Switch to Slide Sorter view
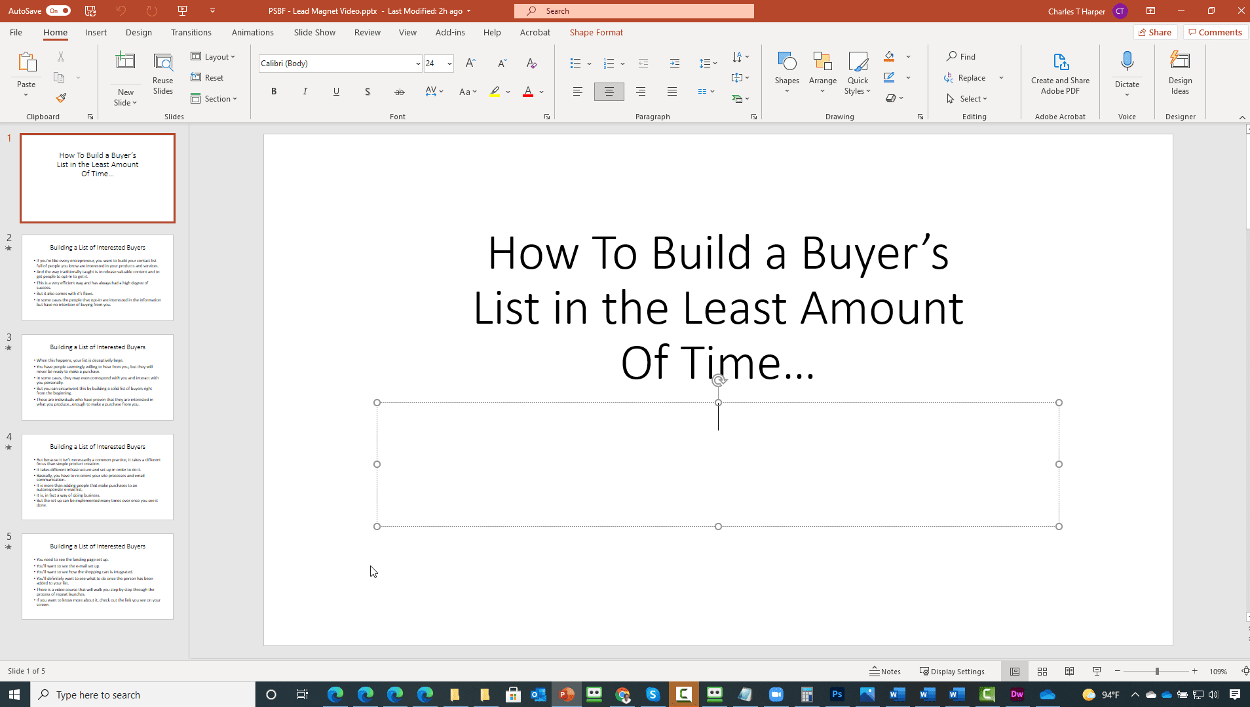1250x707 pixels. point(1042,671)
